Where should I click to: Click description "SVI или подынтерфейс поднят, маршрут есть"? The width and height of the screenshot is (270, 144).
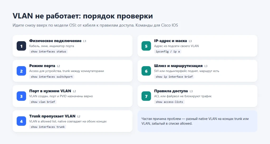click(x=187, y=71)
